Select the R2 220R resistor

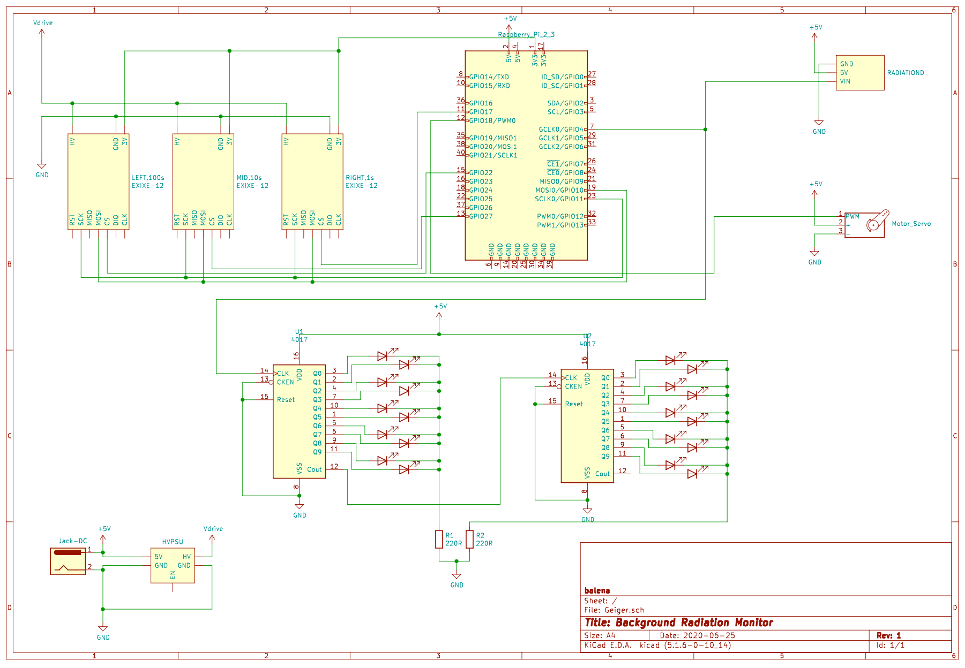coord(469,539)
